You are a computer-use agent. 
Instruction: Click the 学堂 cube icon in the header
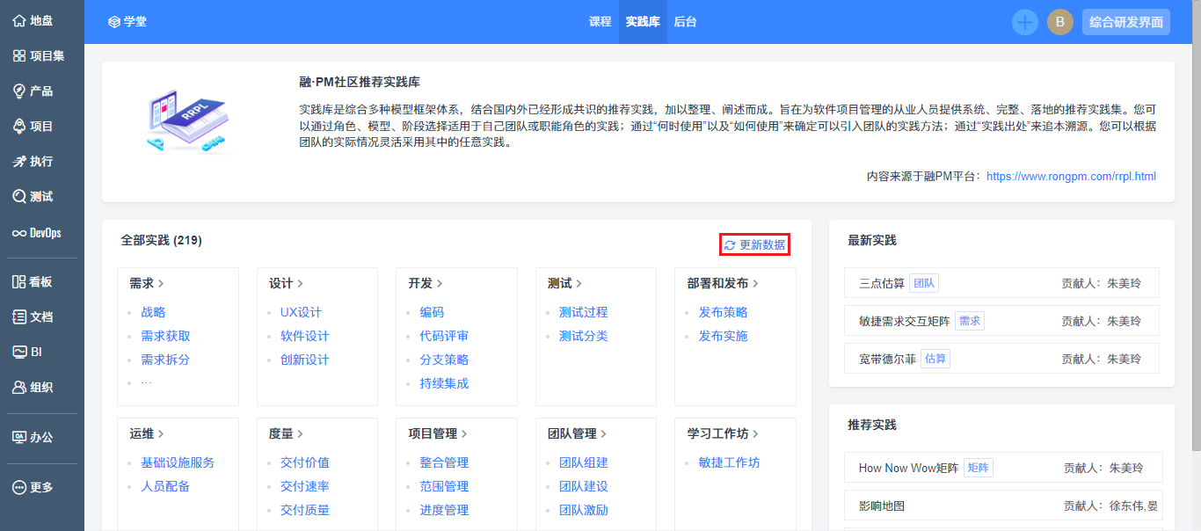point(114,22)
